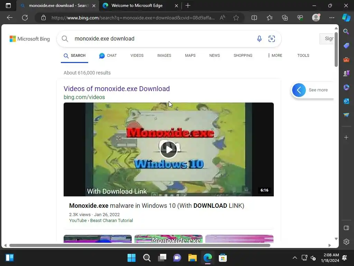This screenshot has height=266, width=354.
Task: Open Windows Start button
Action: point(131,258)
